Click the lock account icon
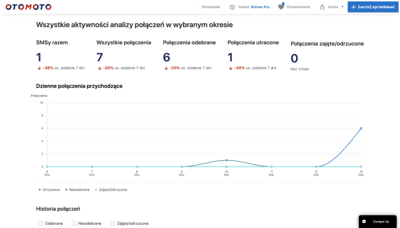400x228 pixels. 322,7
